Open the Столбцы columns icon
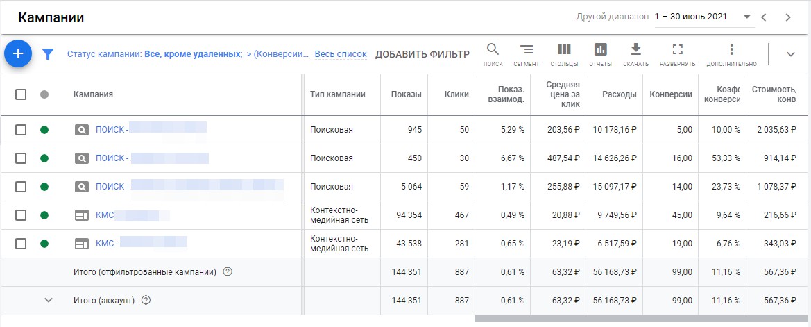 pyautogui.click(x=564, y=50)
